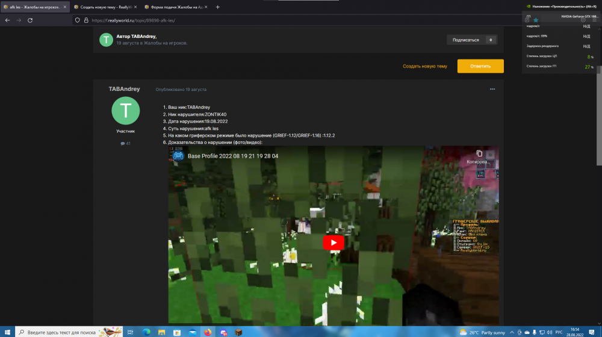602x337 pixels.
Task: Open the notification center icon
Action: point(592,332)
